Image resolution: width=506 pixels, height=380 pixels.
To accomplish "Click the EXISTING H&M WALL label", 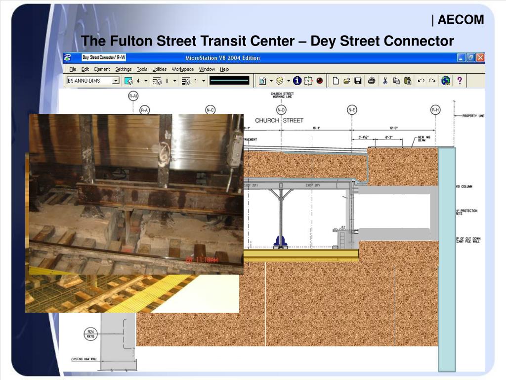I will point(84,359).
